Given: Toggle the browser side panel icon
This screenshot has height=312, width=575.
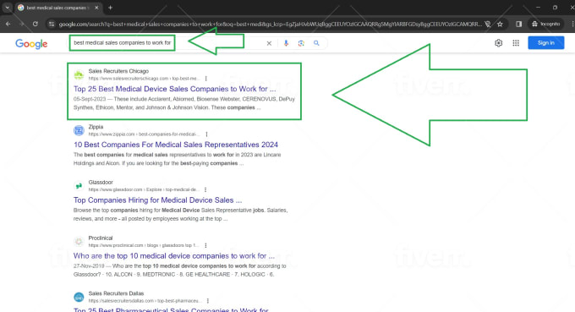Looking at the screenshot, I should coord(518,25).
